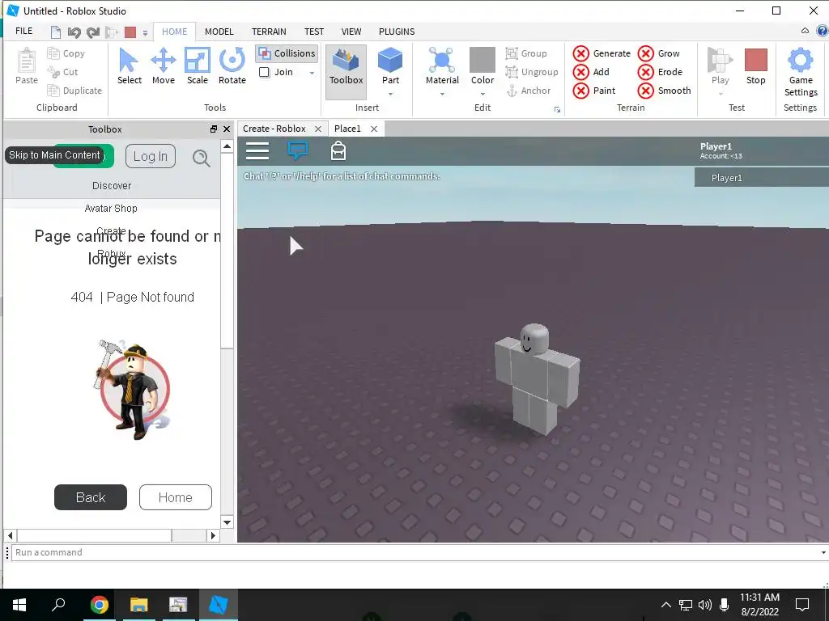Switch to the VIEW ribbon tab
Image resolution: width=829 pixels, height=621 pixels.
point(351,32)
